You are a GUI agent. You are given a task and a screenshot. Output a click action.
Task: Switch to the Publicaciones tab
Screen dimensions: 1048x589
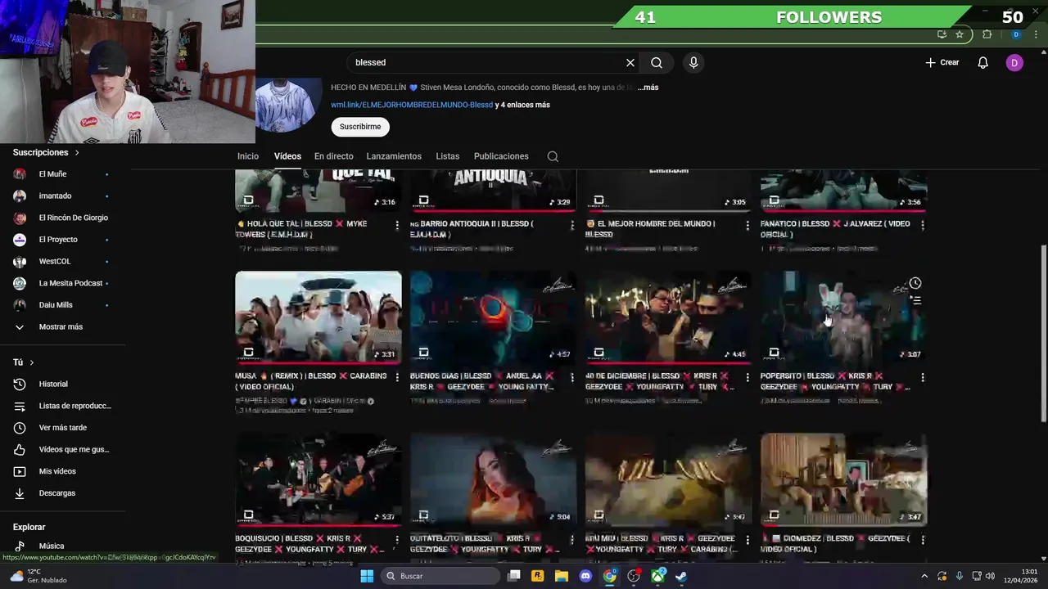pos(501,156)
